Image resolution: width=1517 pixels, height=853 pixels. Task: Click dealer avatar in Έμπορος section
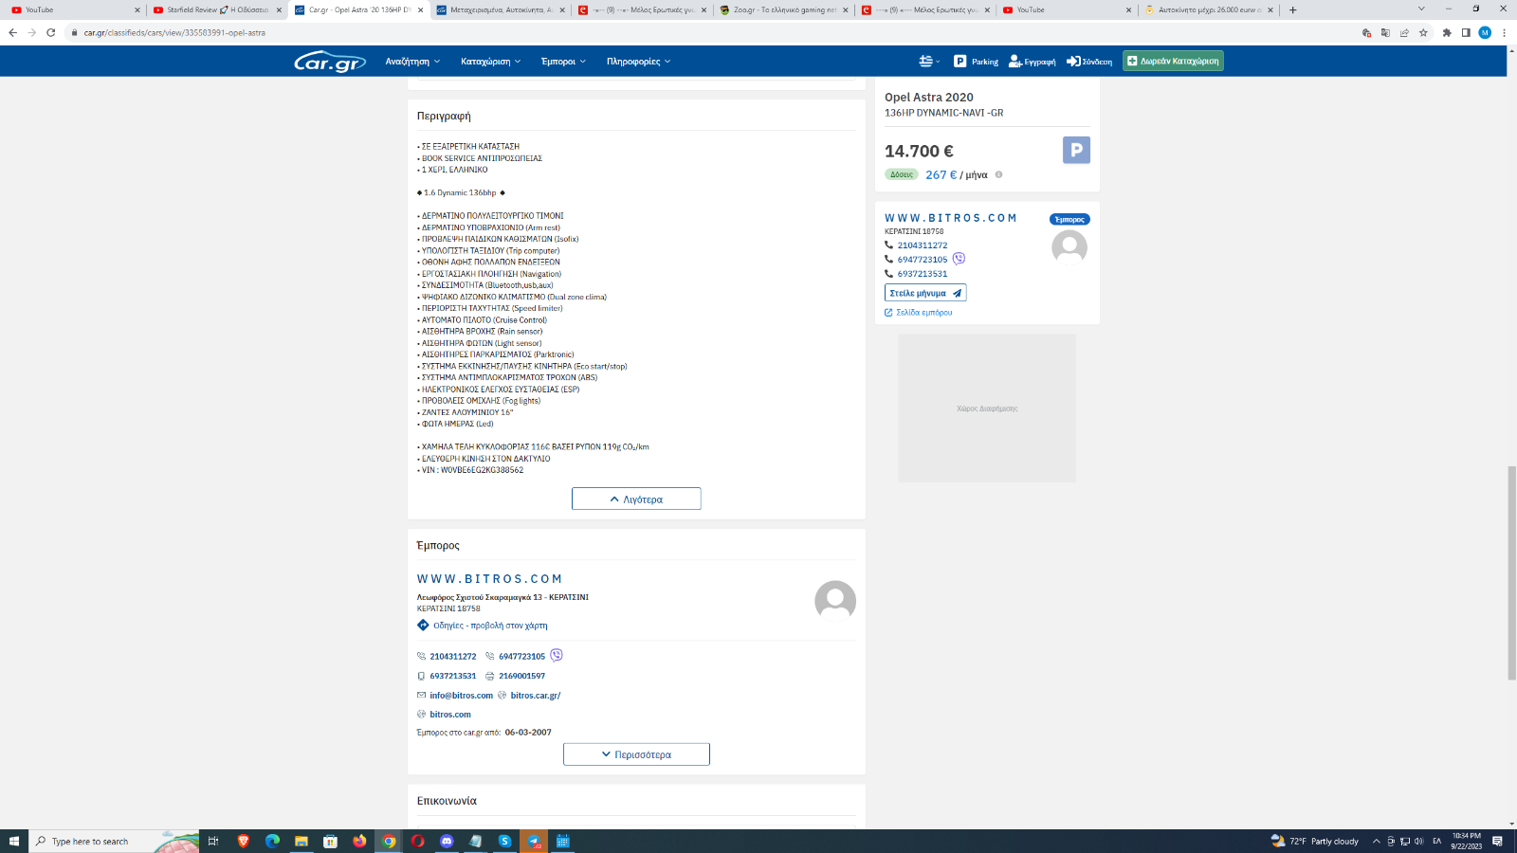tap(835, 601)
